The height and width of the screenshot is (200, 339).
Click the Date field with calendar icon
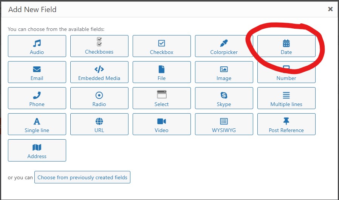[286, 46]
